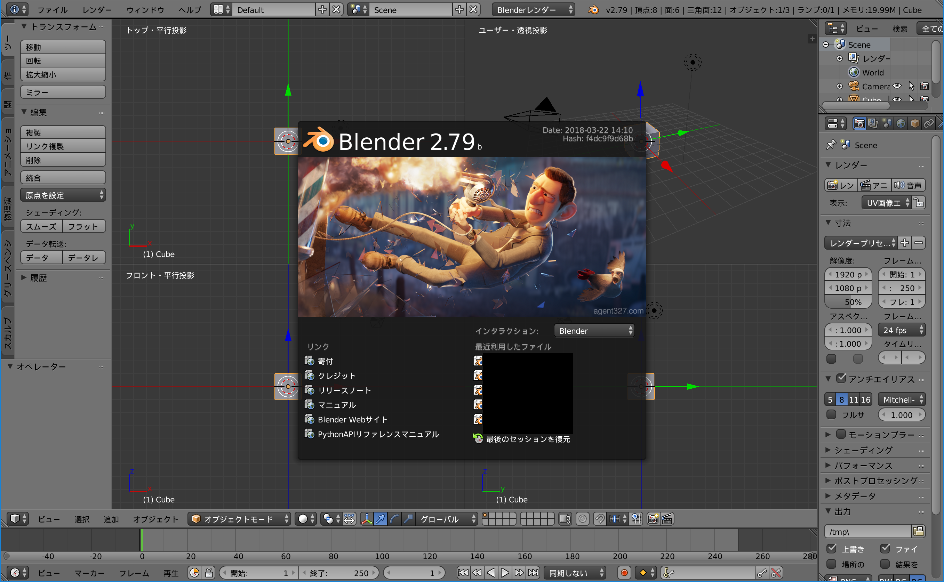Click the Smooth shading button
This screenshot has width=944, height=582.
(41, 226)
